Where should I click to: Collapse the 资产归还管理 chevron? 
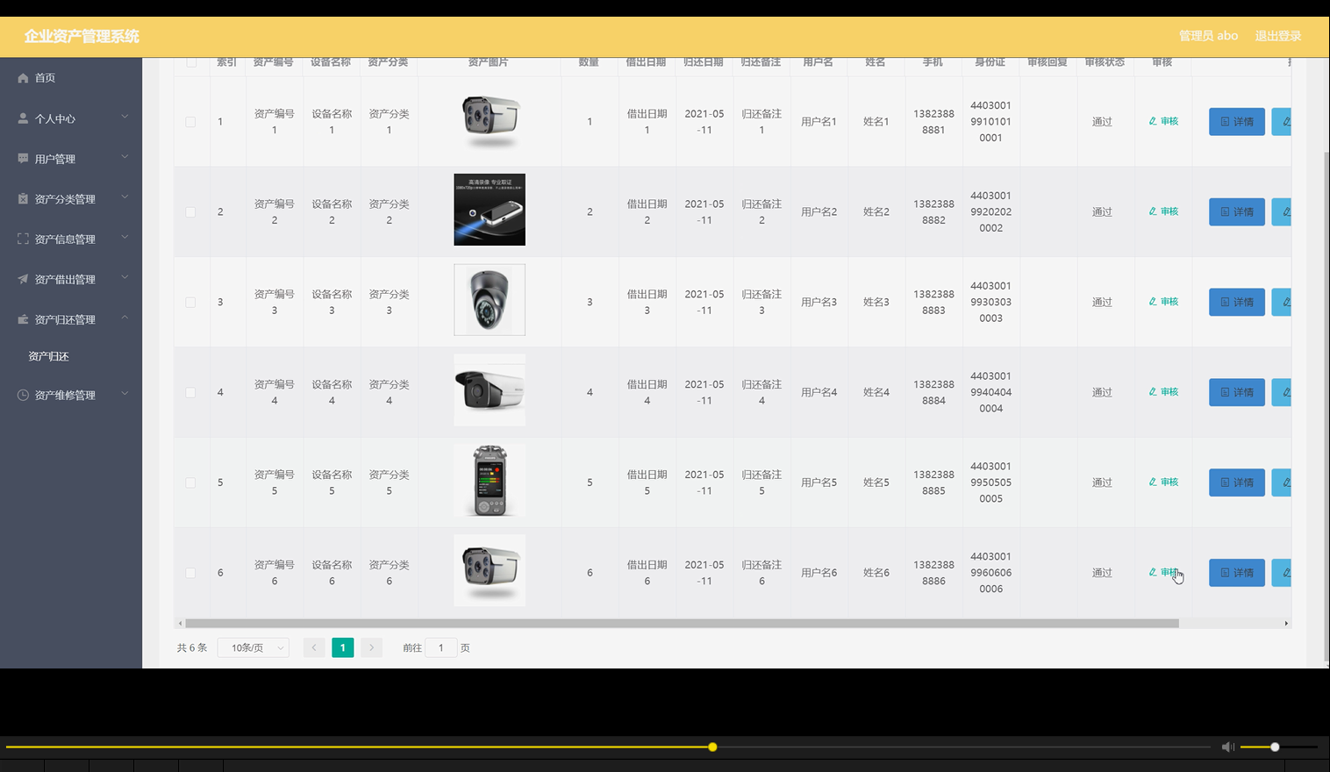click(125, 318)
